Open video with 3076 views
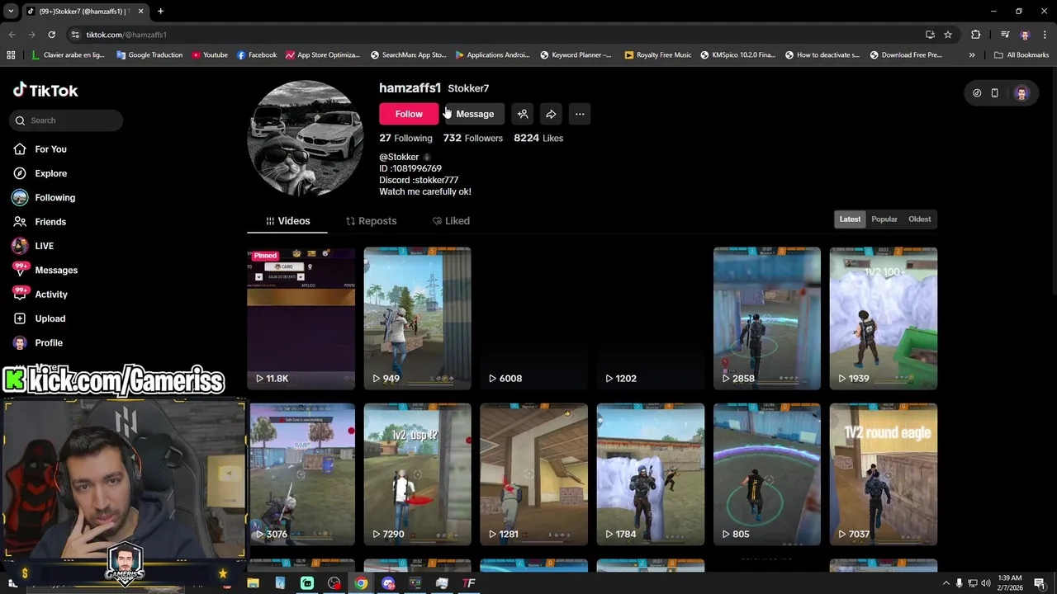 click(x=301, y=474)
